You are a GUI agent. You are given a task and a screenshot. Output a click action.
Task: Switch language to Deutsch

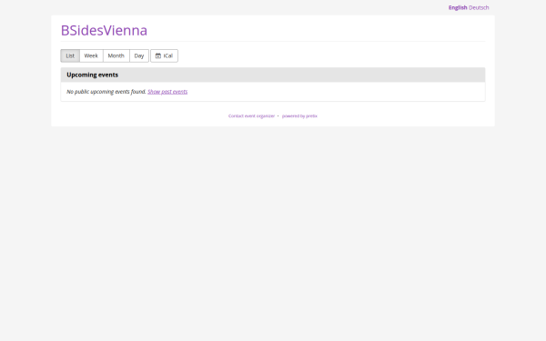pyautogui.click(x=479, y=7)
